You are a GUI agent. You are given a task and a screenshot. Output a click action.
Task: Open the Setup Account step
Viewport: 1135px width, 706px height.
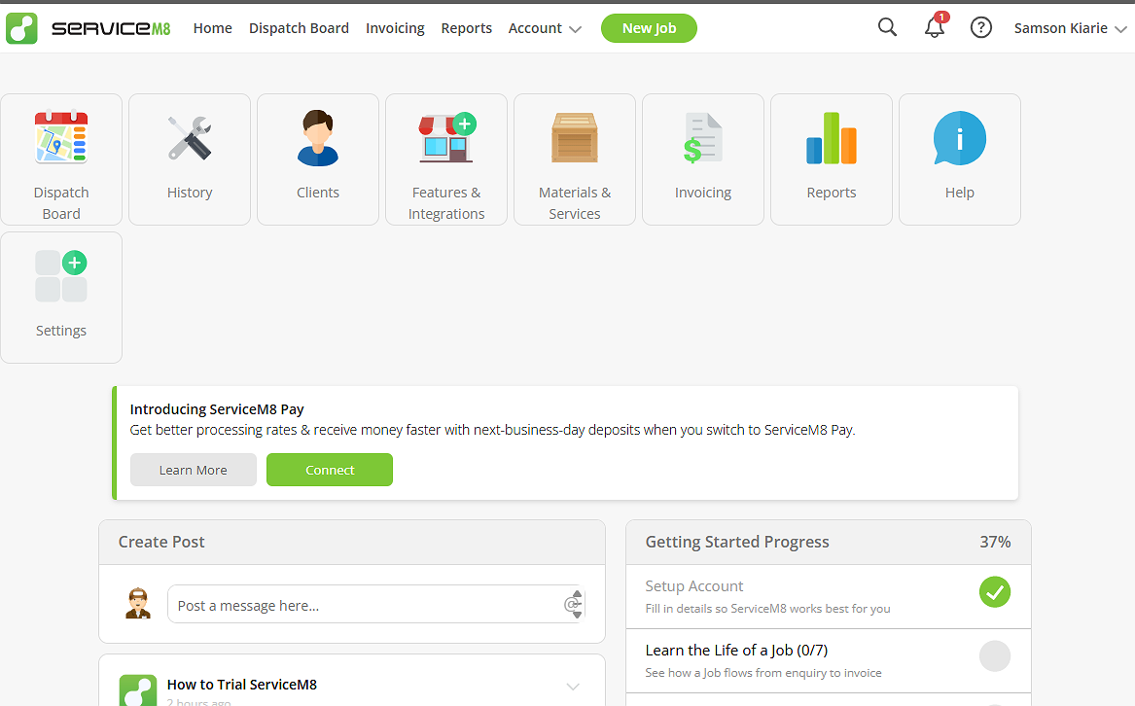click(x=828, y=597)
